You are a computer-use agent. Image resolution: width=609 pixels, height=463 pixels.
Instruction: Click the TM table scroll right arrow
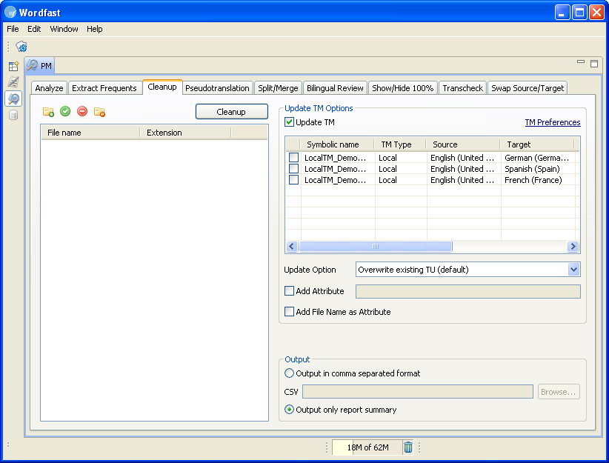573,246
